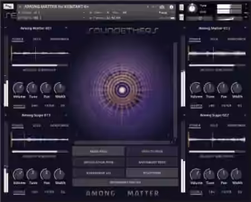
Task: Open the Purge dropdown in Kontakt header
Action: click(x=163, y=13)
